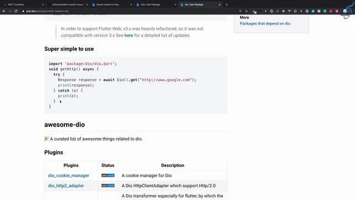Open a new browser tab
The width and height of the screenshot is (355, 200).
[227, 4]
